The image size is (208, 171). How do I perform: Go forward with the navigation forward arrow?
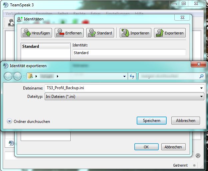[x=18, y=76]
